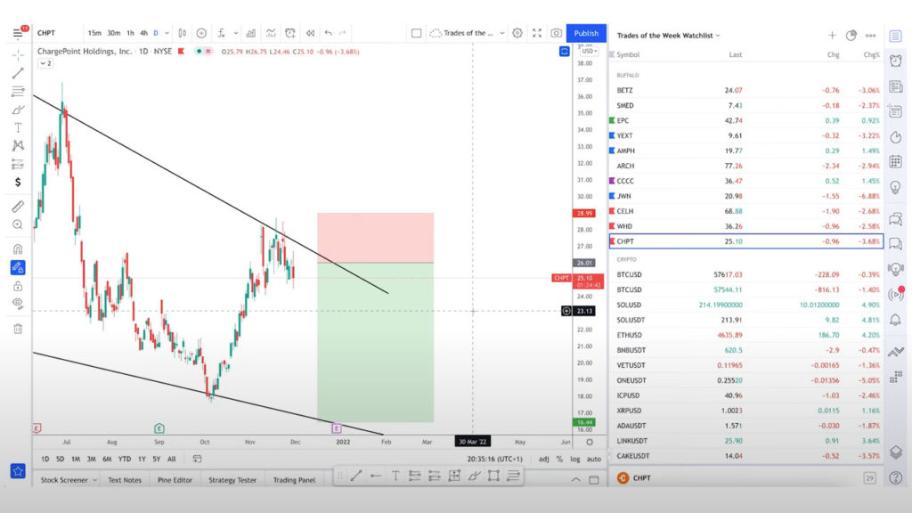Expand the time interval dropdown arrow
The width and height of the screenshot is (912, 513).
[167, 33]
